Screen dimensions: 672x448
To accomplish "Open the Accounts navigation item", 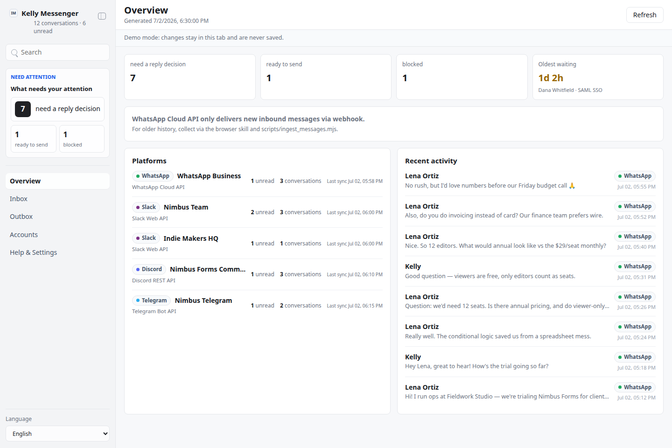I will (57, 235).
